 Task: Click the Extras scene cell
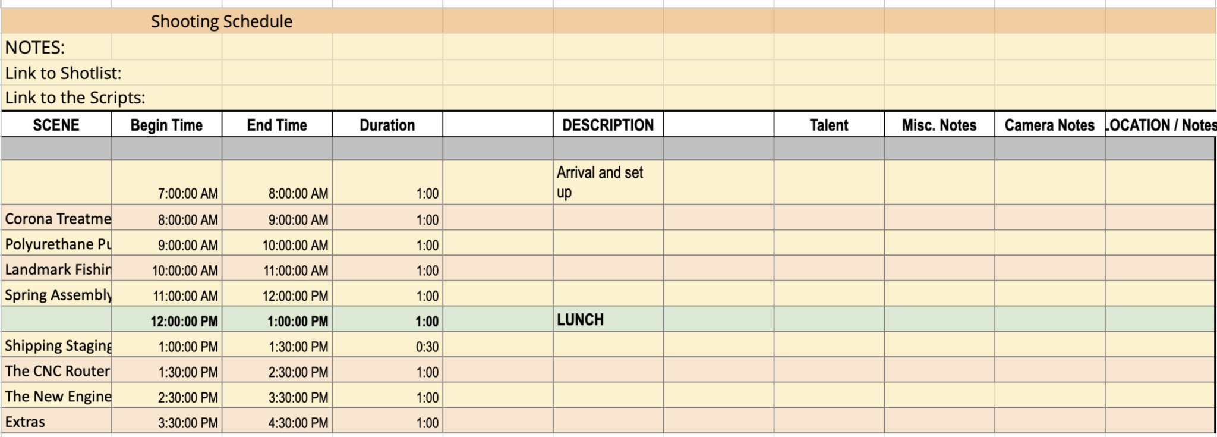point(56,422)
